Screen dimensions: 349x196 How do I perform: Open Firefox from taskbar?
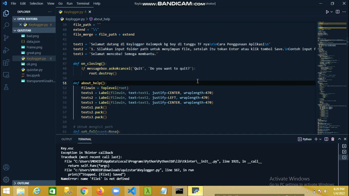click(100, 191)
